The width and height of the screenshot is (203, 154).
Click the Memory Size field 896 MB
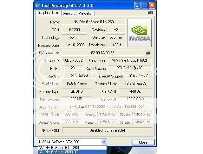click(76, 99)
